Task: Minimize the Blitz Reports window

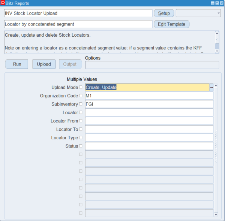Action: (x=213, y=3)
